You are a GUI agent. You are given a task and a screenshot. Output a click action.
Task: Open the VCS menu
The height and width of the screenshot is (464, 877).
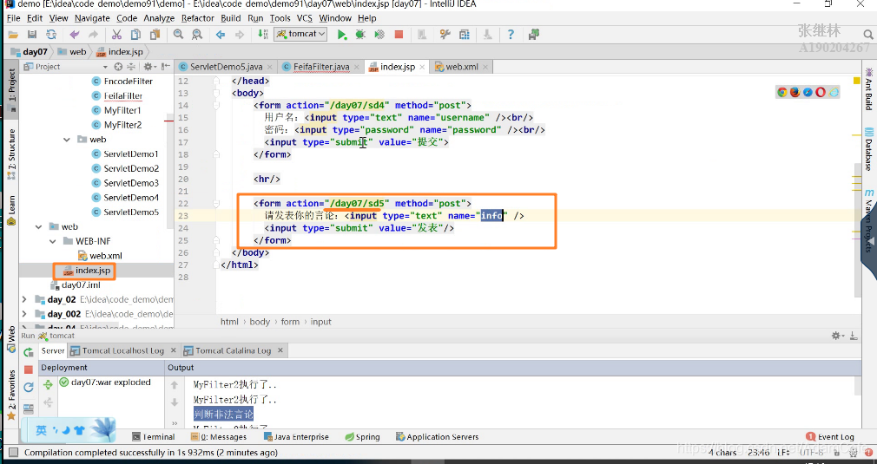304,18
